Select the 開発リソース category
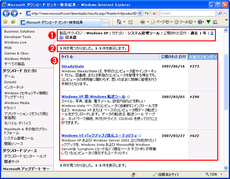 [x=14, y=144]
